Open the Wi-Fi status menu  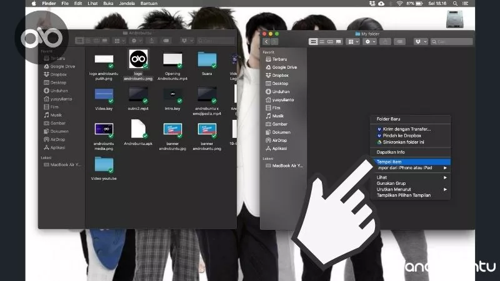coord(399,4)
